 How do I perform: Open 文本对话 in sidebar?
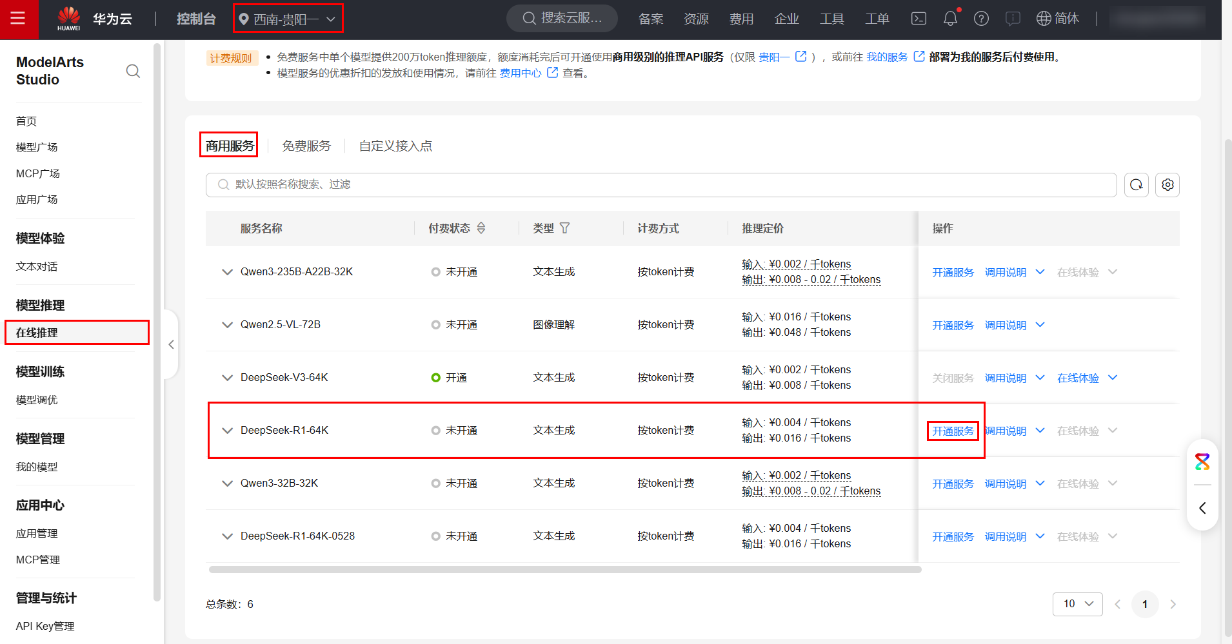(x=37, y=266)
